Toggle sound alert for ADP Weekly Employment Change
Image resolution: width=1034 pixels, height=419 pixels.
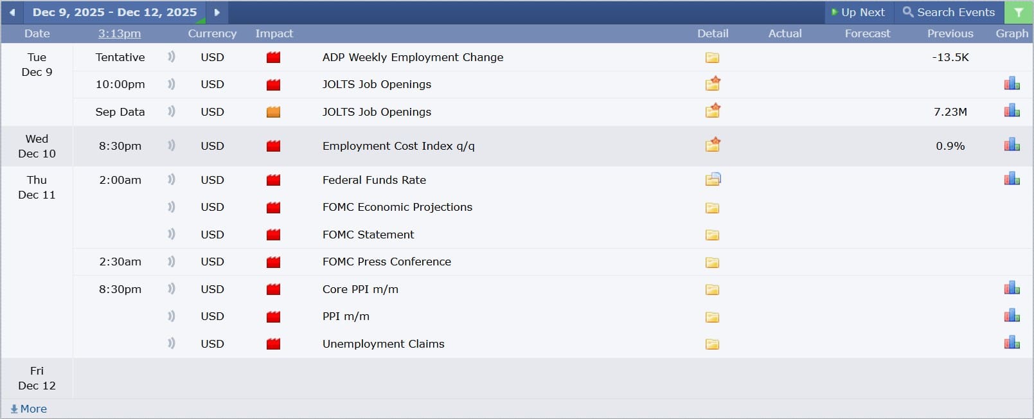click(x=171, y=57)
